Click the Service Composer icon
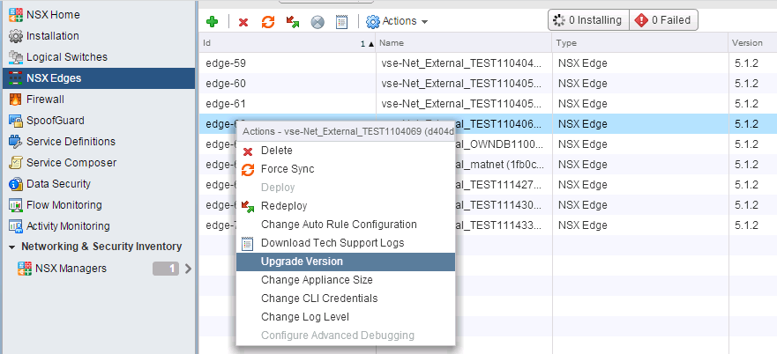 click(16, 163)
